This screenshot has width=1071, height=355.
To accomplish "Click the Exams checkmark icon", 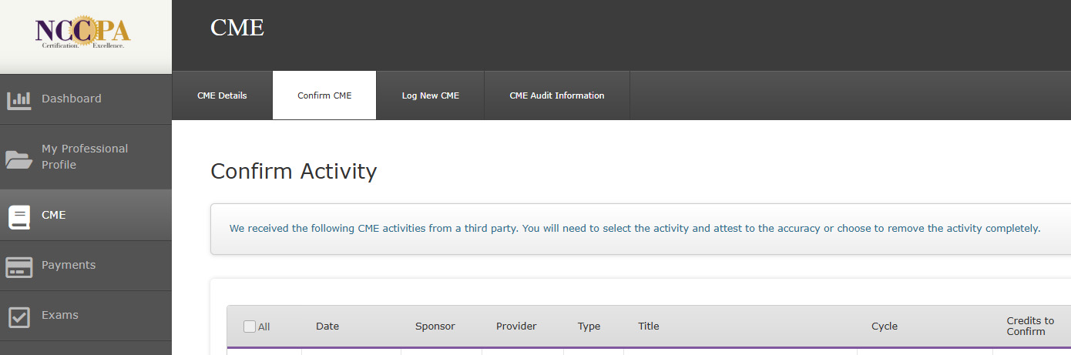I will click(19, 316).
